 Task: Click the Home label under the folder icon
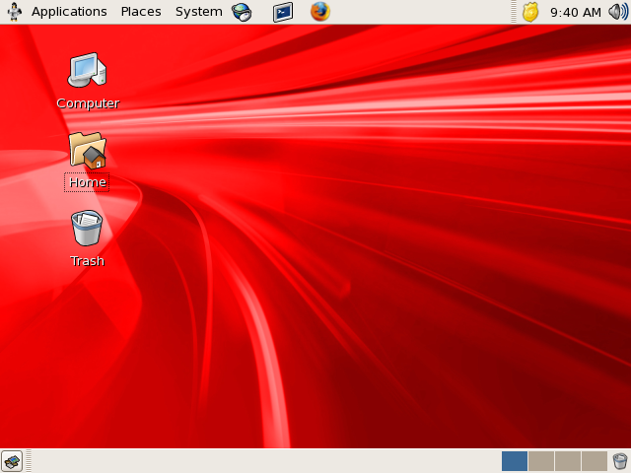click(87, 182)
